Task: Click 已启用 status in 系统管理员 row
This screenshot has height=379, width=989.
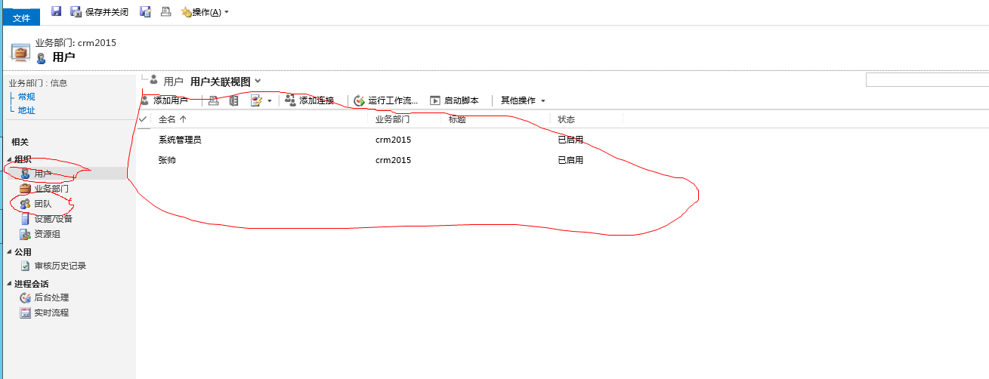Action: pyautogui.click(x=570, y=140)
